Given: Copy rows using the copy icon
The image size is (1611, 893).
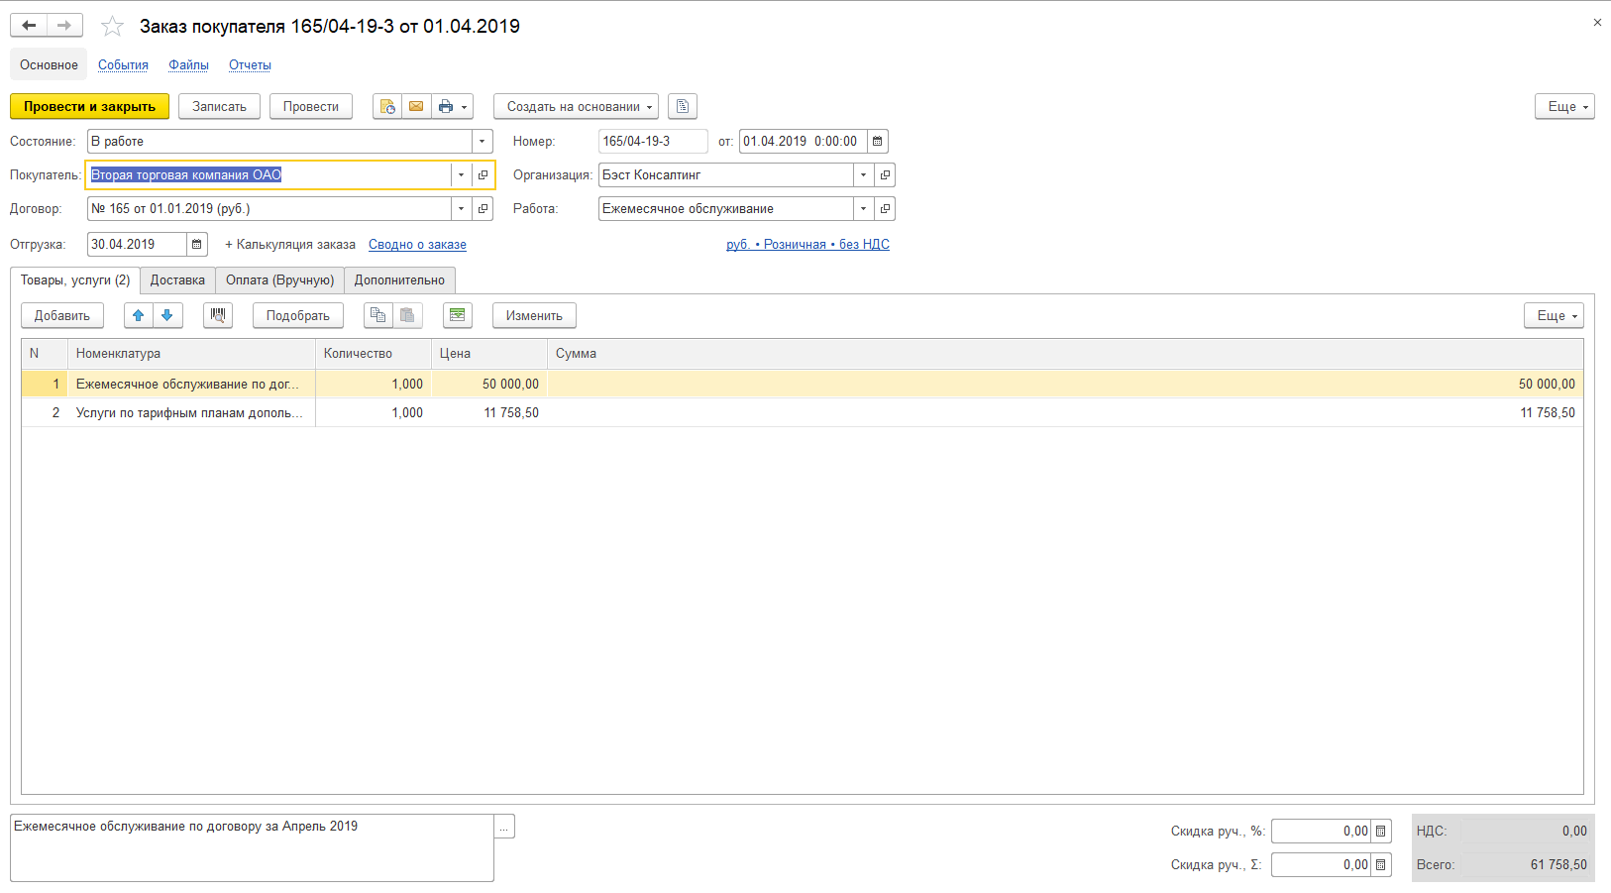Looking at the screenshot, I should [x=377, y=315].
